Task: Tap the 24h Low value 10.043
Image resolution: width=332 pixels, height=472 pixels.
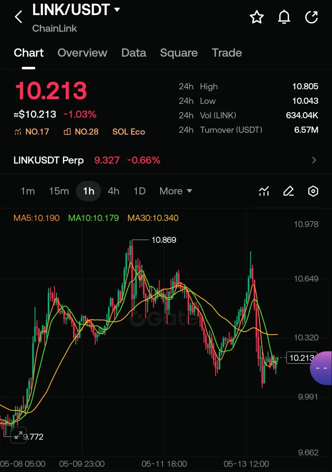Action: 305,101
